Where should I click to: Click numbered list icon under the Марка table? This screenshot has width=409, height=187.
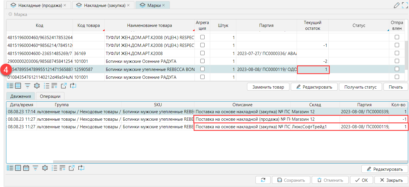click(x=46, y=85)
